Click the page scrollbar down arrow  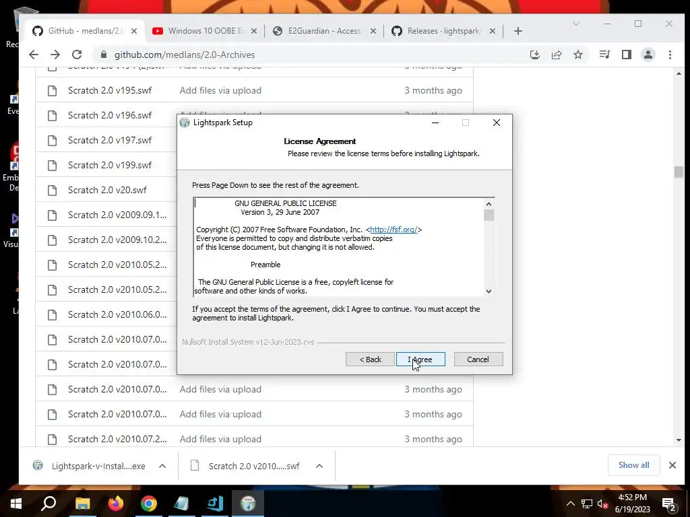(679, 440)
